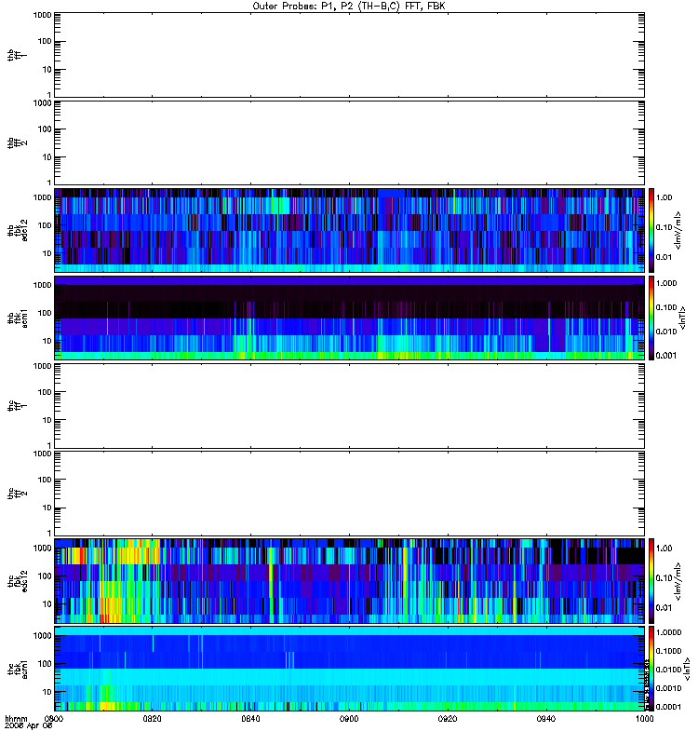
Task: Click the "thc fff 2" y-axis title
Action: click(17, 494)
